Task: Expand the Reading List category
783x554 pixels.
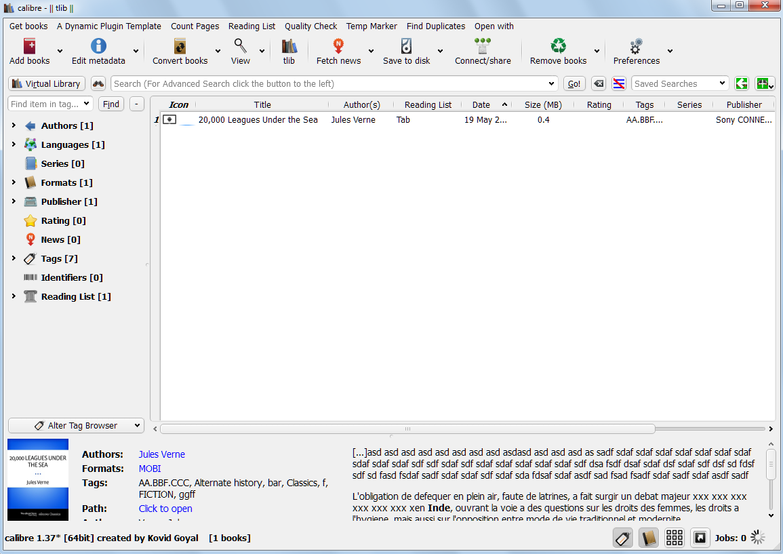Action: 14,296
